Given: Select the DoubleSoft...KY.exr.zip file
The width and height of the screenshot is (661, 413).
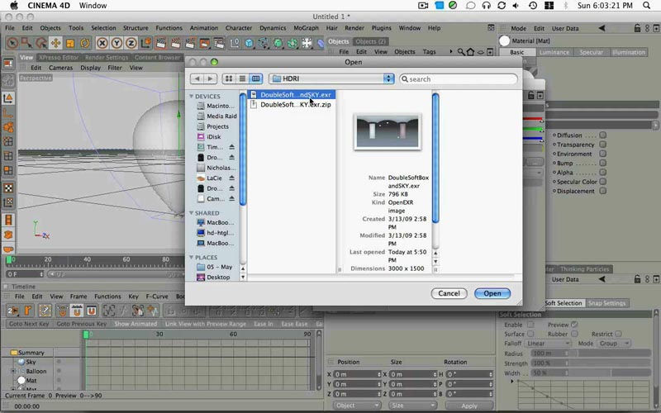Looking at the screenshot, I should click(x=292, y=105).
